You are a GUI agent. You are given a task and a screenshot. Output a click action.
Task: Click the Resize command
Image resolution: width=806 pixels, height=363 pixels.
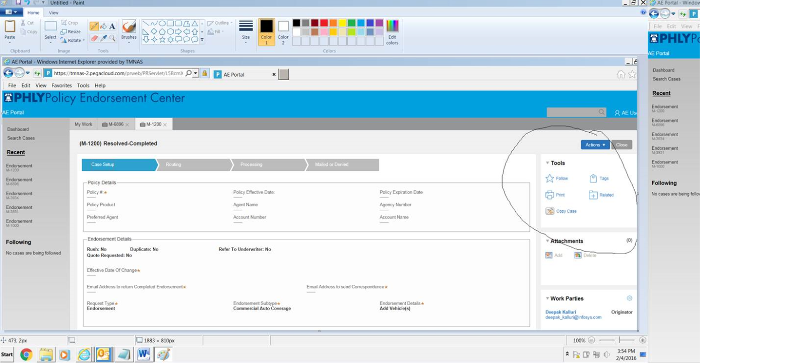71,31
